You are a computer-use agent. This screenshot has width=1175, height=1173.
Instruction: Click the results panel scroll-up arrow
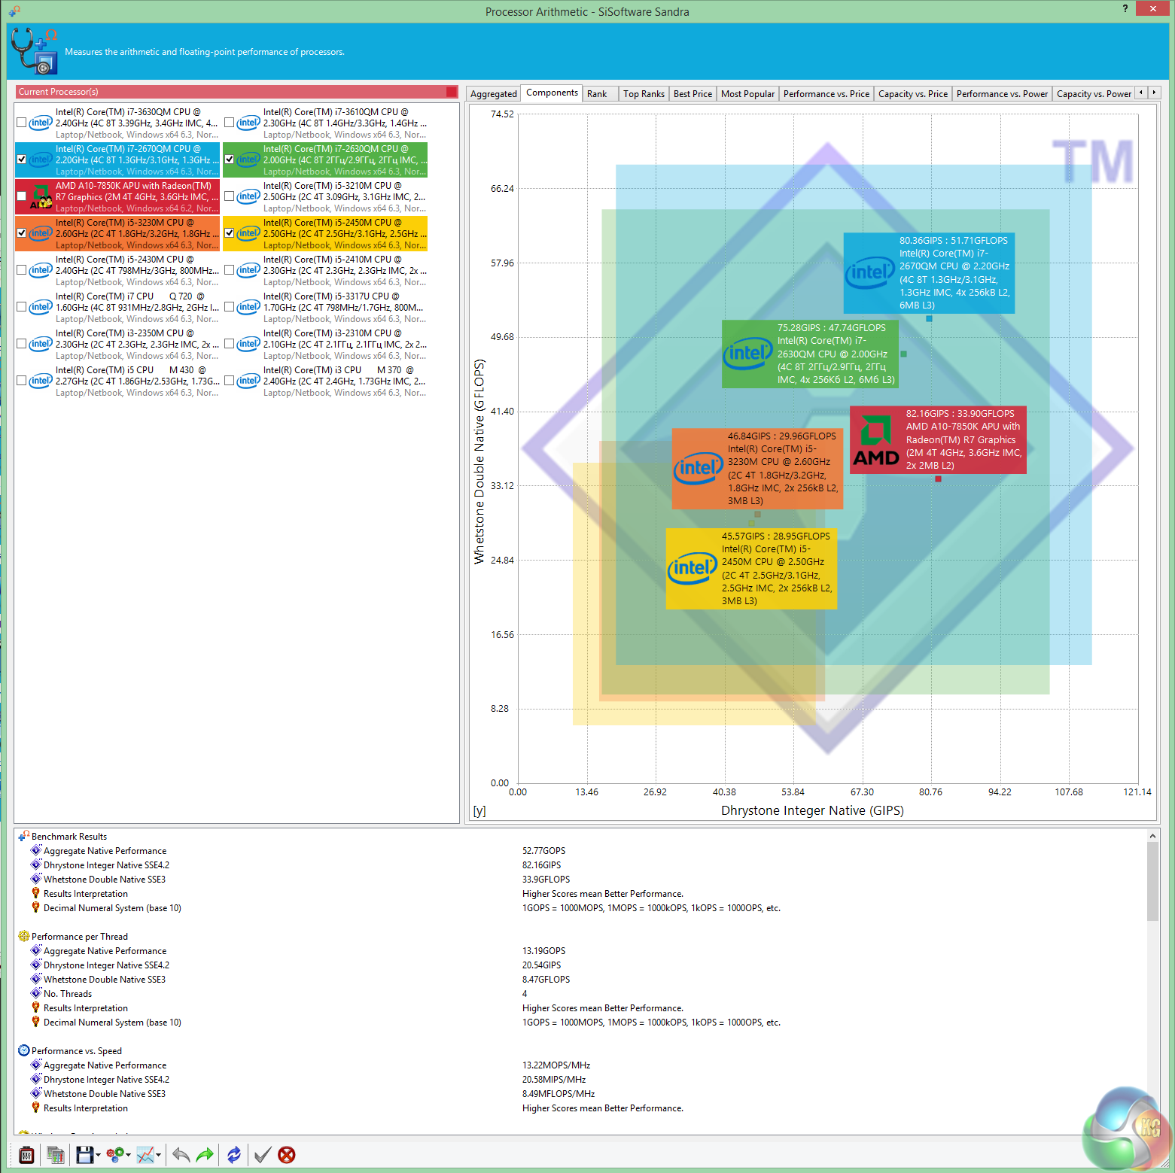coord(1152,835)
